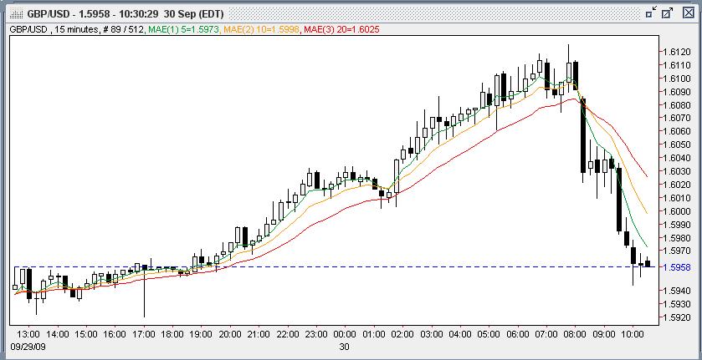The height and width of the screenshot is (360, 702).
Task: Click the 1.5920 price axis label
Action: point(678,317)
